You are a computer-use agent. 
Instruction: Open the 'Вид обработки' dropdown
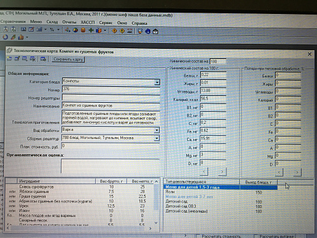(157, 130)
